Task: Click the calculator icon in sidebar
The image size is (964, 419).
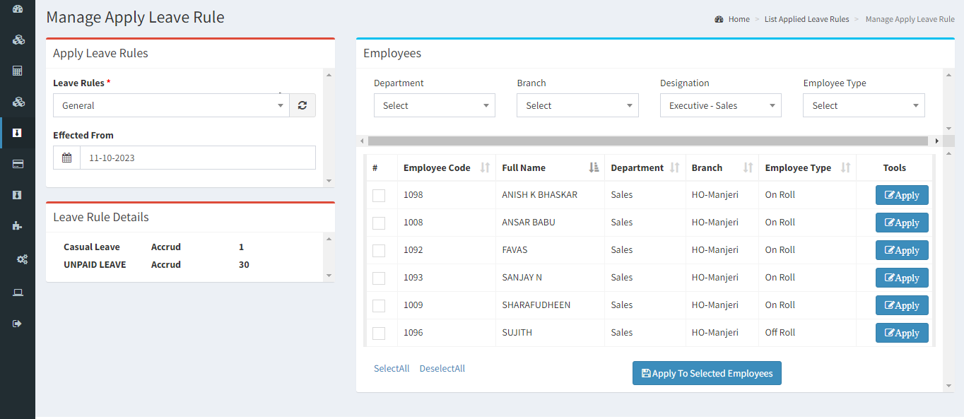Action: [x=18, y=71]
